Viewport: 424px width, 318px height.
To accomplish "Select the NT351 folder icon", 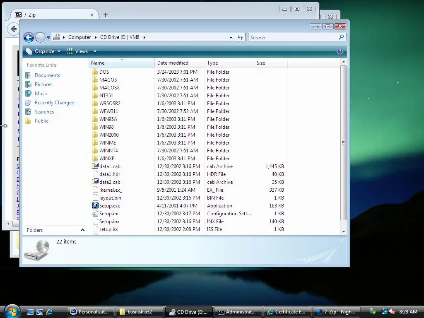I will click(x=95, y=96).
